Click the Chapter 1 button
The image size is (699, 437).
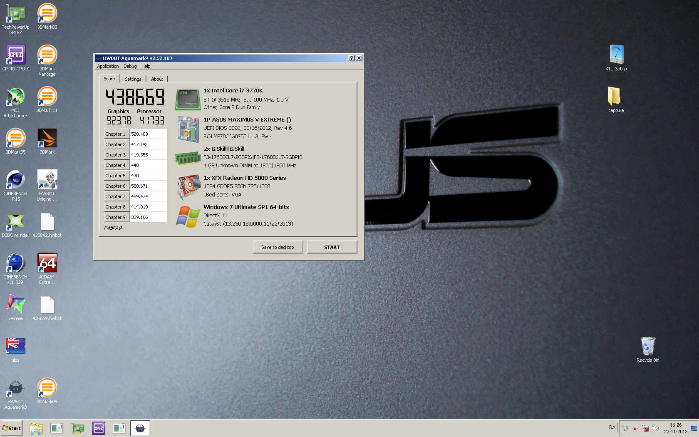click(116, 134)
